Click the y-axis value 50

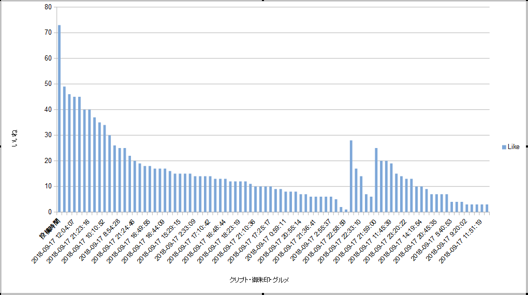point(48,84)
